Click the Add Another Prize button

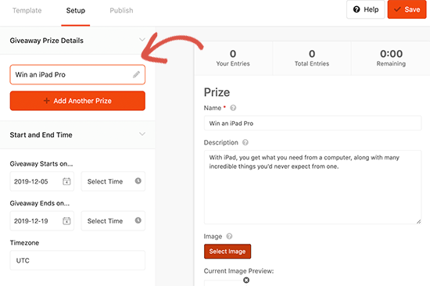click(x=77, y=101)
